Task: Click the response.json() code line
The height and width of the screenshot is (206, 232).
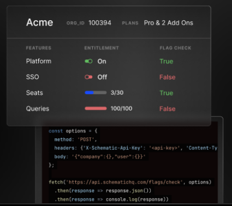Action: click(103, 191)
